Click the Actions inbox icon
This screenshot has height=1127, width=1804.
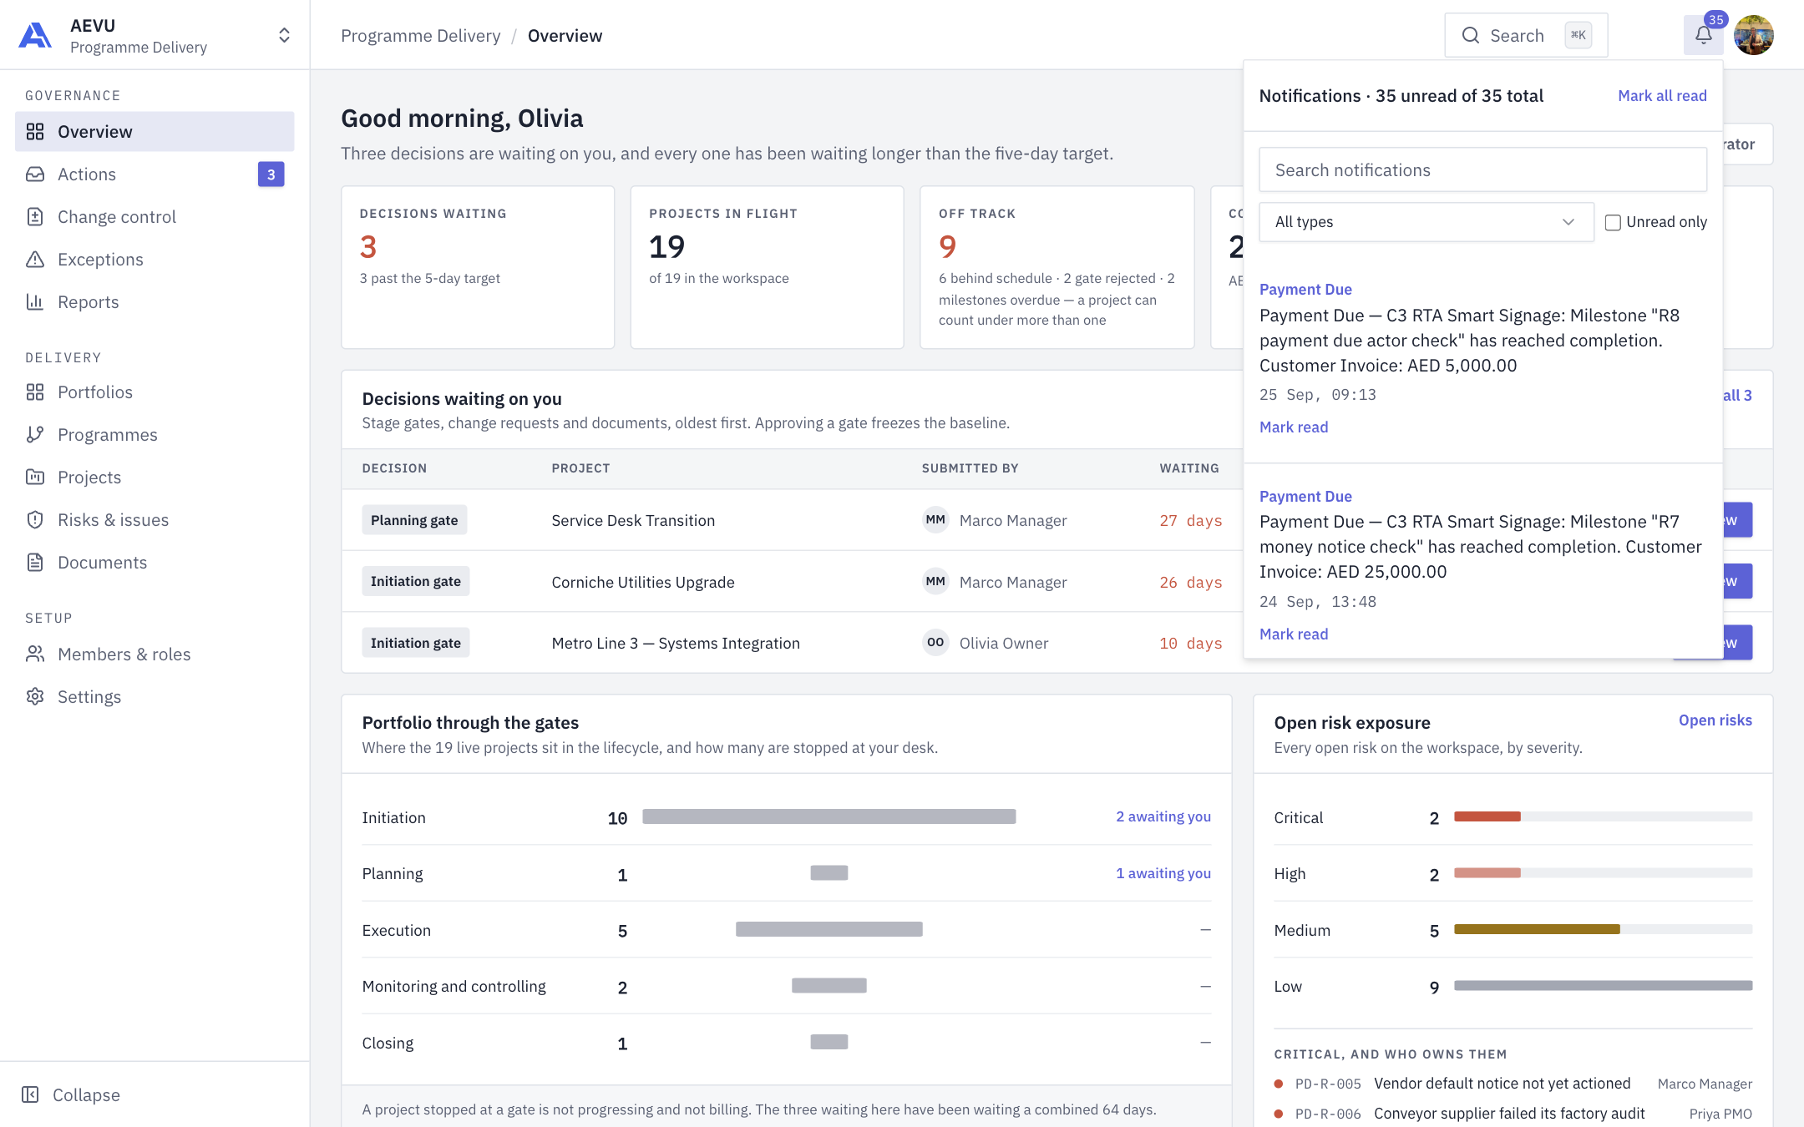click(35, 174)
